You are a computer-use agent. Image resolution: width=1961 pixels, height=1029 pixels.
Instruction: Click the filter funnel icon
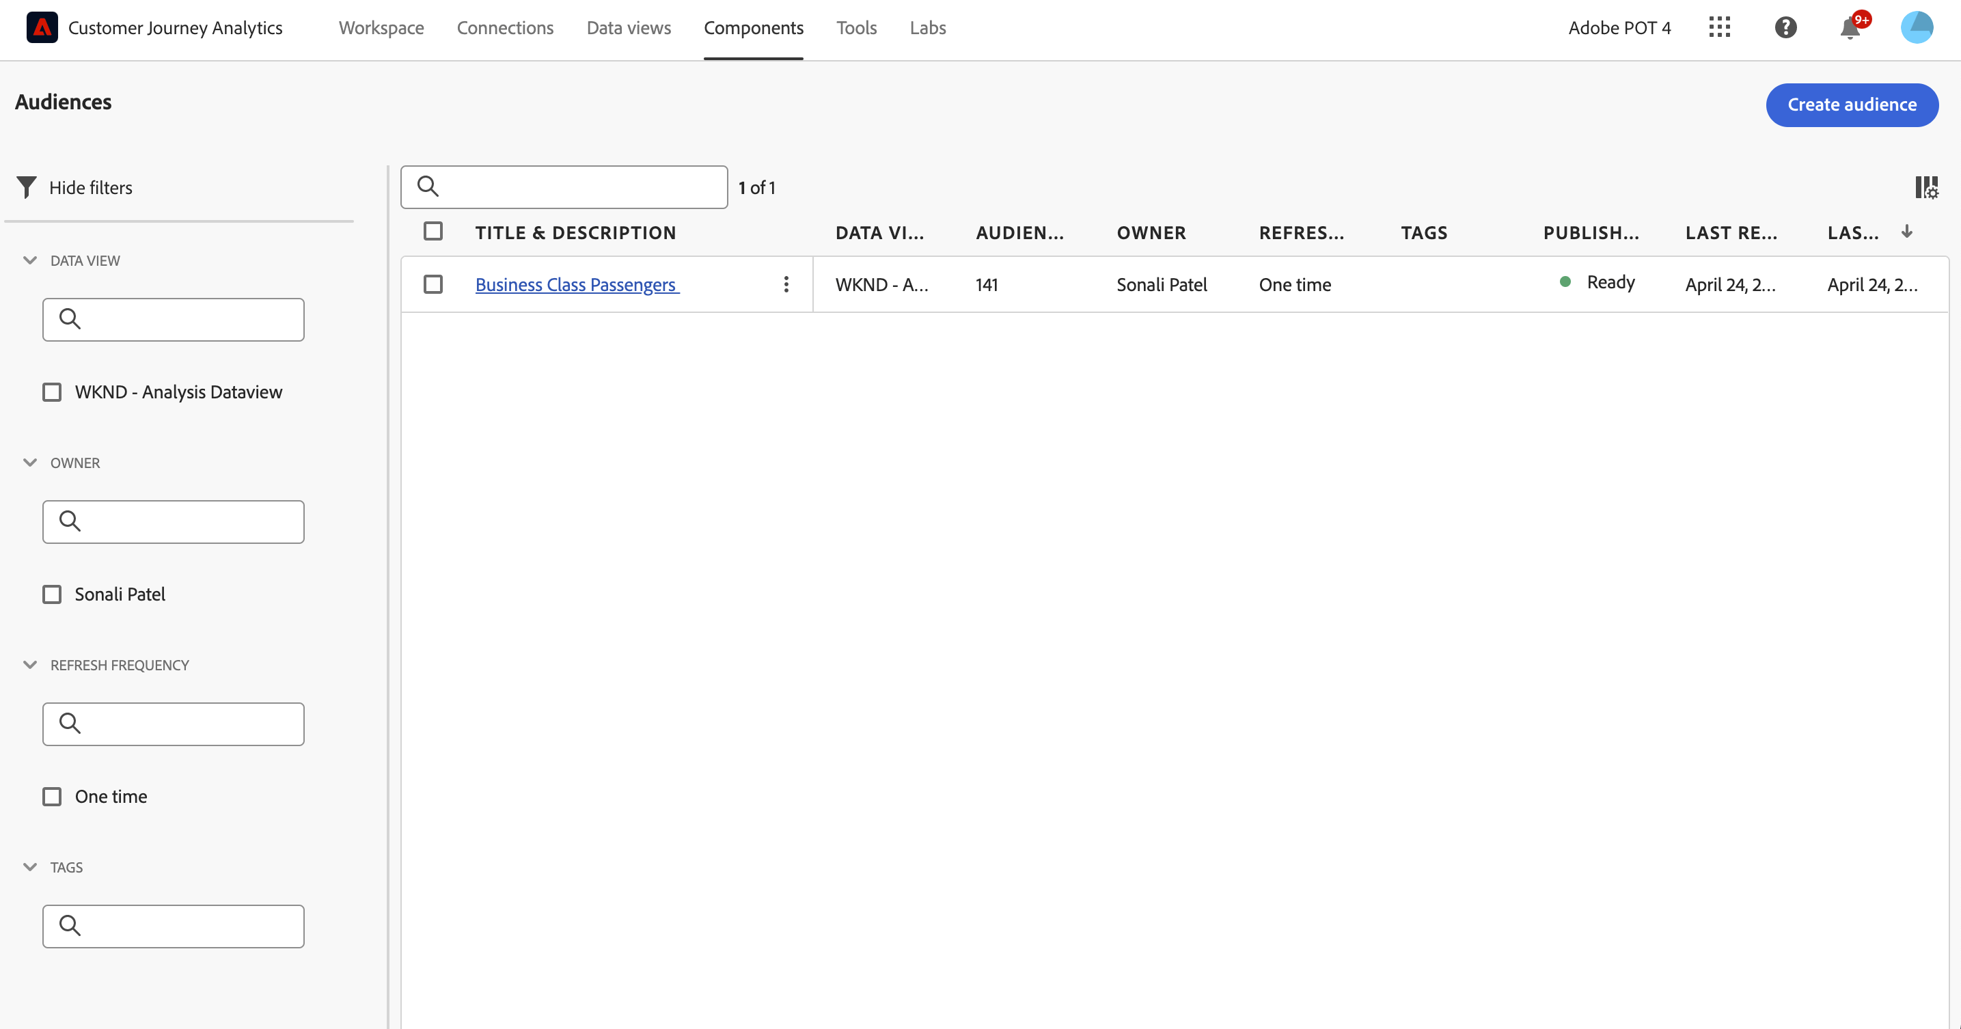pyautogui.click(x=27, y=187)
